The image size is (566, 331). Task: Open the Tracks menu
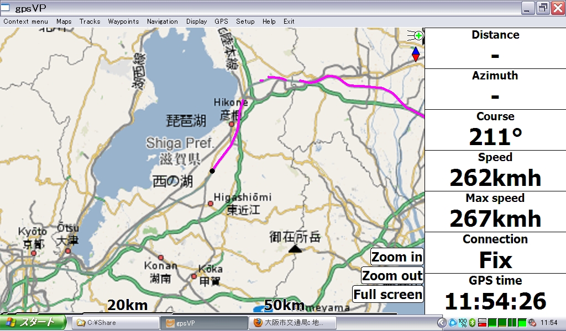coord(90,22)
